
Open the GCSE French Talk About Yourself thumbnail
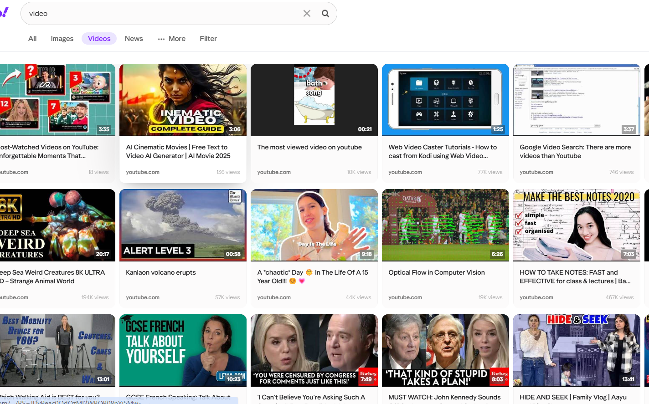tap(183, 350)
